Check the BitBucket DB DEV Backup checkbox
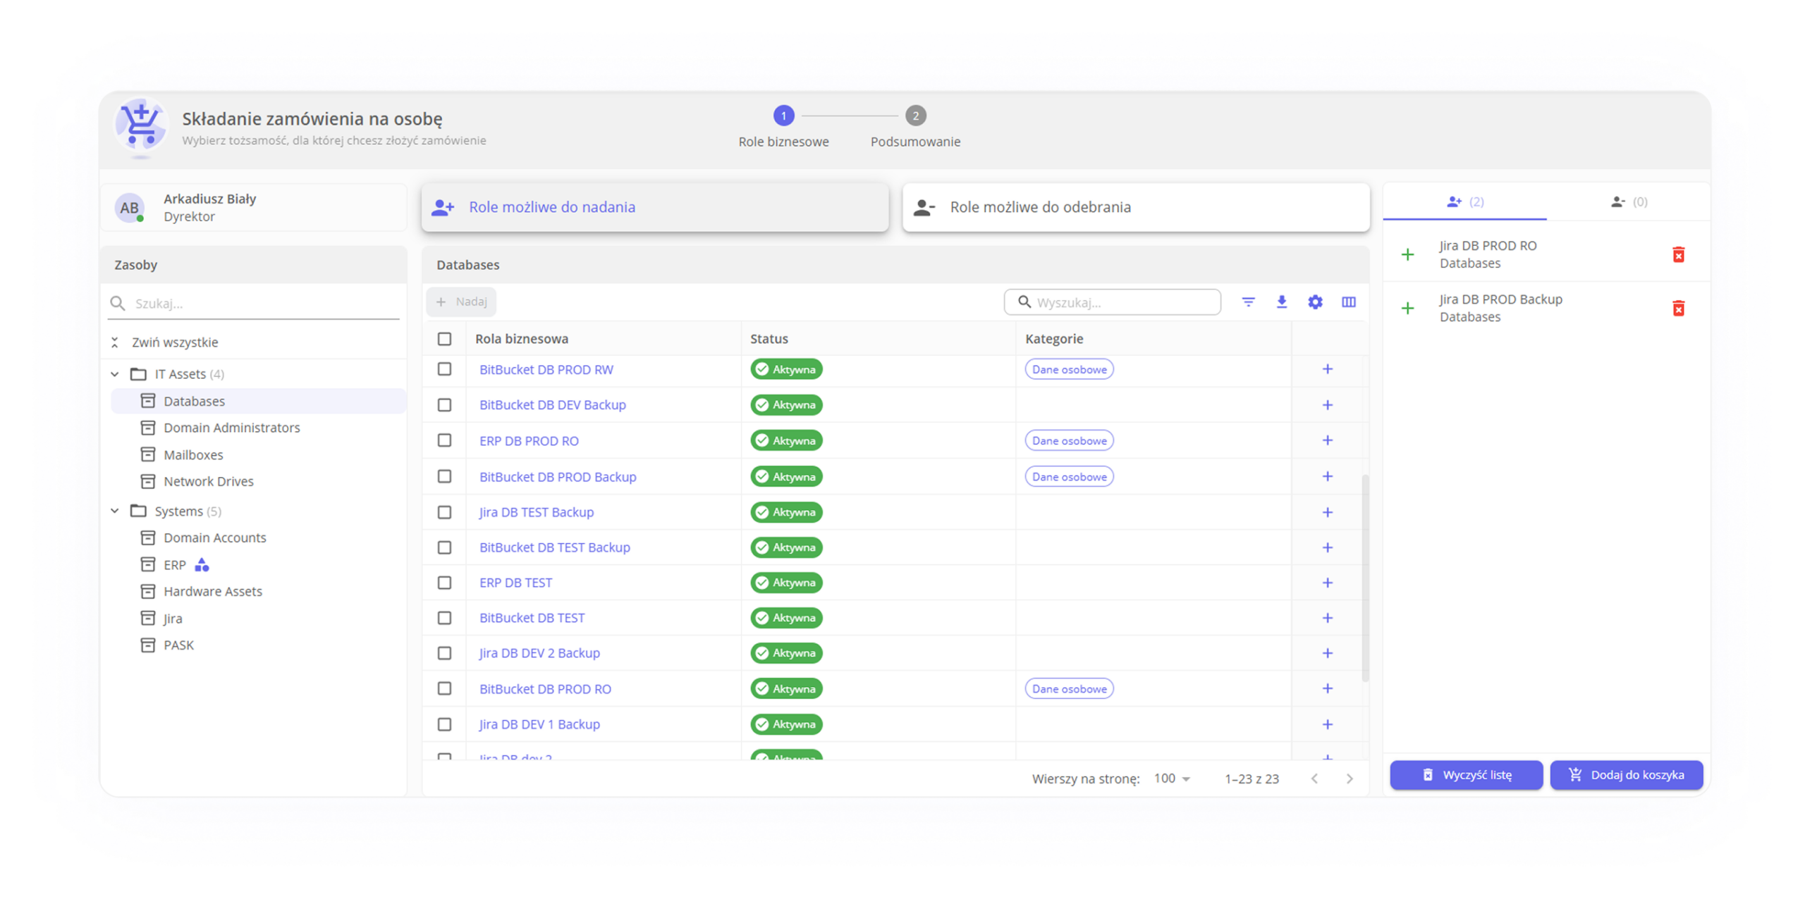This screenshot has height=899, width=1805. [x=444, y=405]
